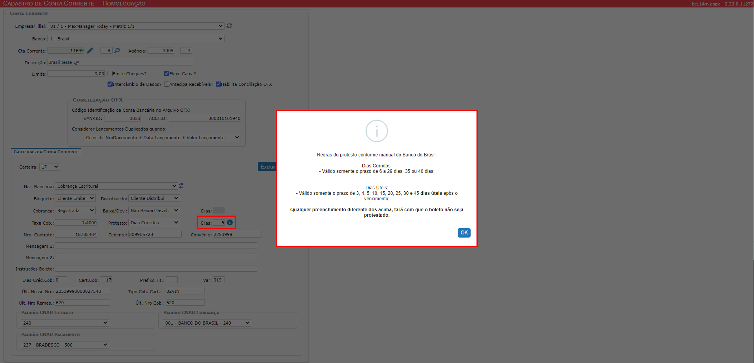754x363 pixels.
Task: Click the refresh icon beside Empresa/Filial
Action: click(x=229, y=26)
